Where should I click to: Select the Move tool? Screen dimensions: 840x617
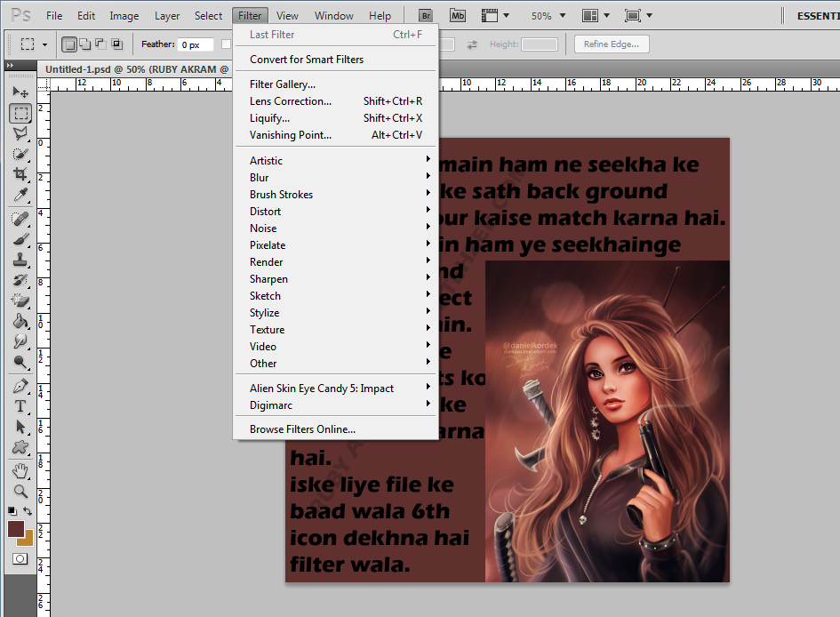click(20, 92)
